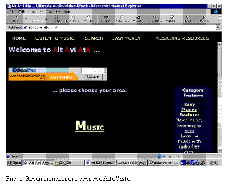Open the Windows Start button (Пуск)

pos(14,163)
